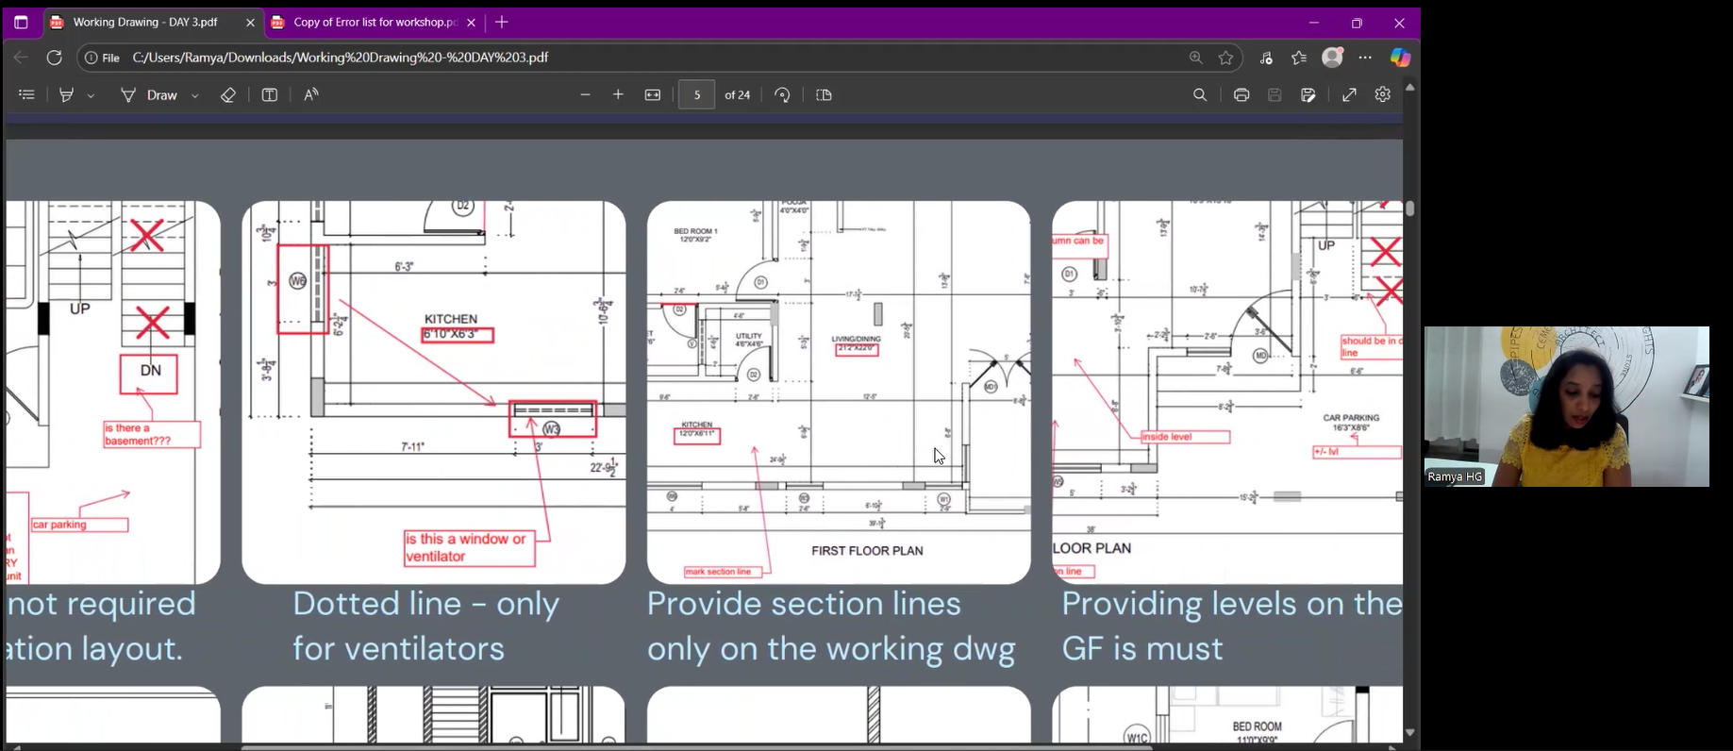The width and height of the screenshot is (1733, 751).
Task: Print the PDF document
Action: coord(1241,95)
